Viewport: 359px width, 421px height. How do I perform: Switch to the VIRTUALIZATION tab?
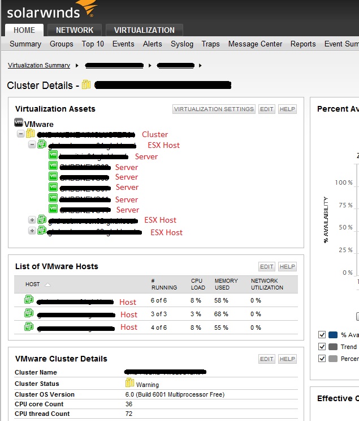click(144, 30)
